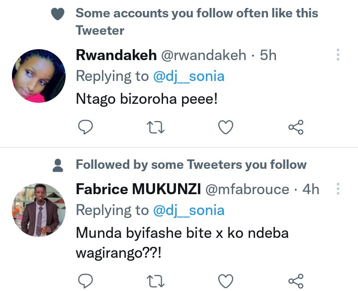Image resolution: width=358 pixels, height=291 pixels.
Task: Click the person icon beside "Followed by some Tweeters"
Action: click(x=58, y=164)
